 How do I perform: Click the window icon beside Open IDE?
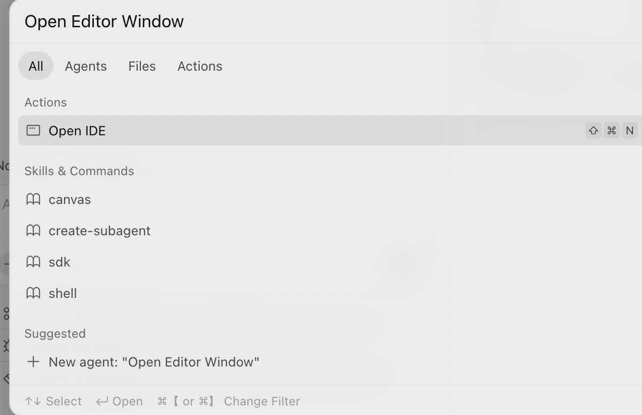point(33,130)
